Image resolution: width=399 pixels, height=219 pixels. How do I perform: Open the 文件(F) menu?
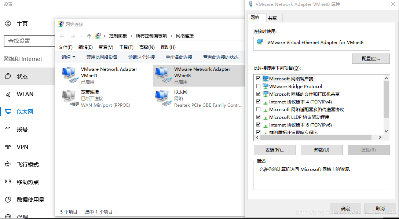tap(66, 47)
